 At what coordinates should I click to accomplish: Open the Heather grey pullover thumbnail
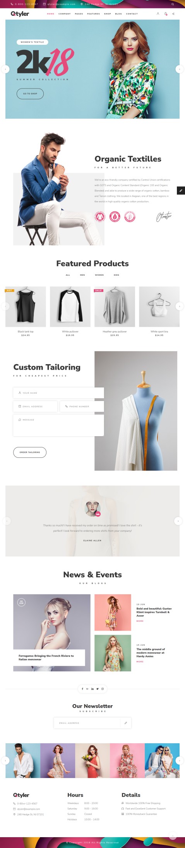pos(115,307)
